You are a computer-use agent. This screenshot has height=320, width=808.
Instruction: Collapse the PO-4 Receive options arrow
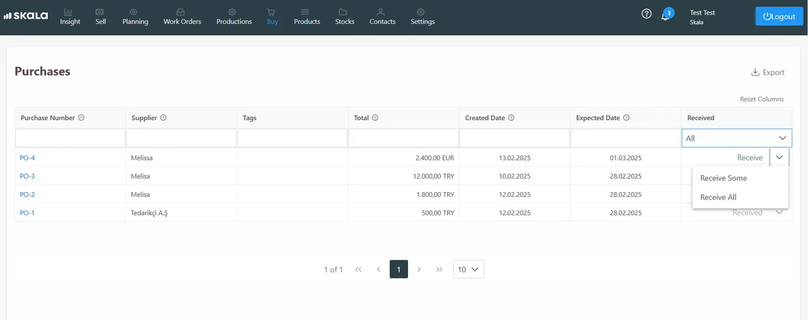tap(779, 157)
